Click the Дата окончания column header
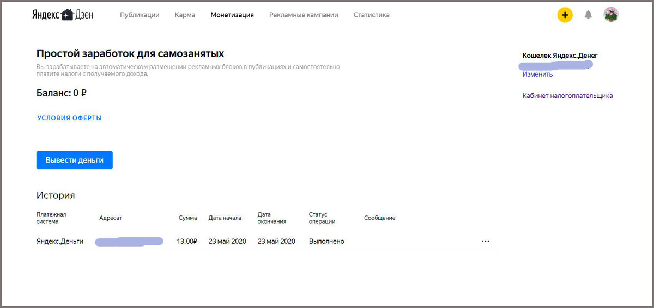 [271, 218]
